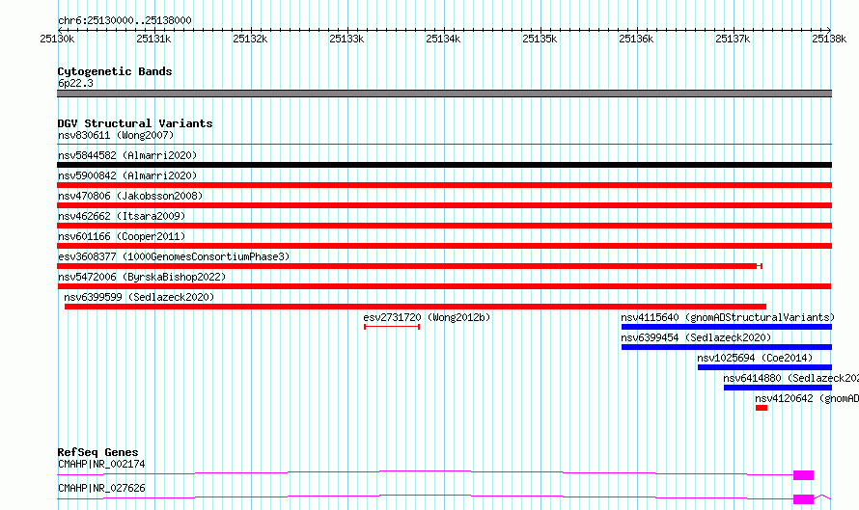859x510 pixels.
Task: Click the gray 6p22.3 cytogenetic band bar
Action: pos(444,94)
